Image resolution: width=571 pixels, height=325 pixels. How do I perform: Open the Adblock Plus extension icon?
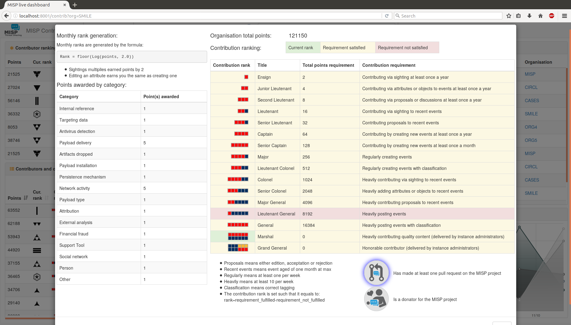click(x=552, y=16)
